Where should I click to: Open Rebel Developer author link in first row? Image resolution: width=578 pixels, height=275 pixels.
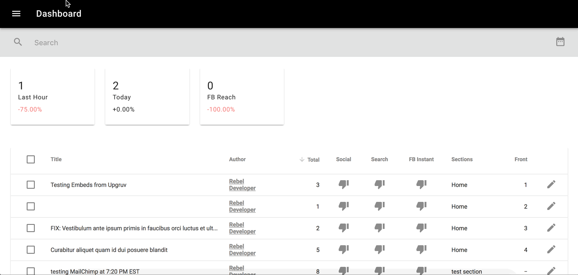[242, 185]
